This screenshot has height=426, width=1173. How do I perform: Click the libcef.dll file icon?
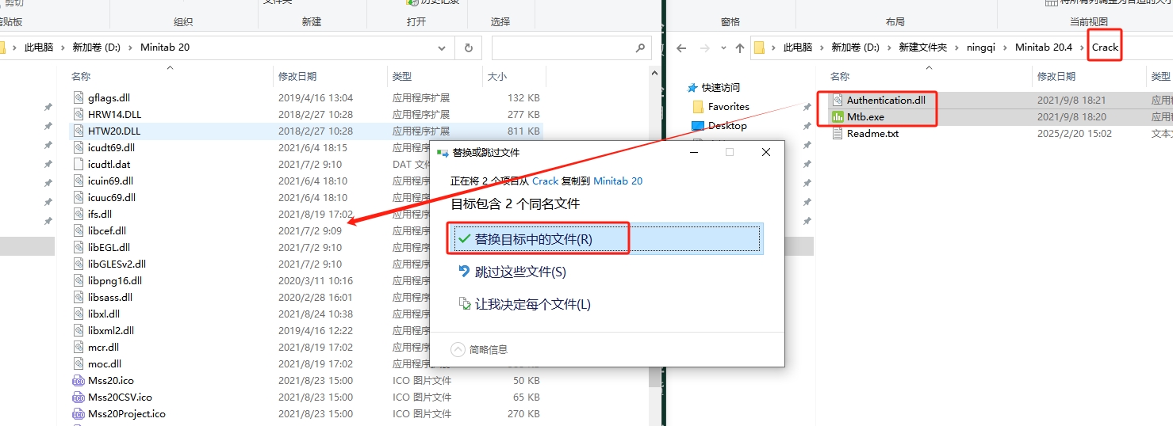click(x=78, y=230)
